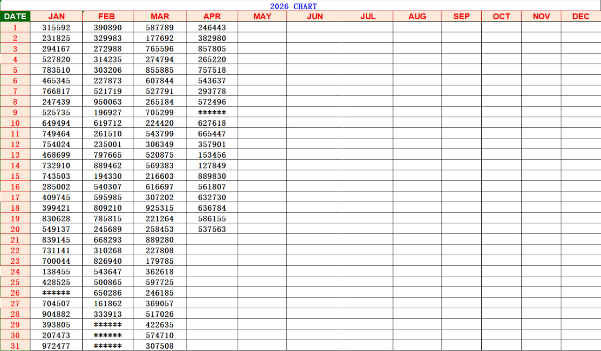
Task: Click the FEB column header
Action: pyautogui.click(x=107, y=16)
